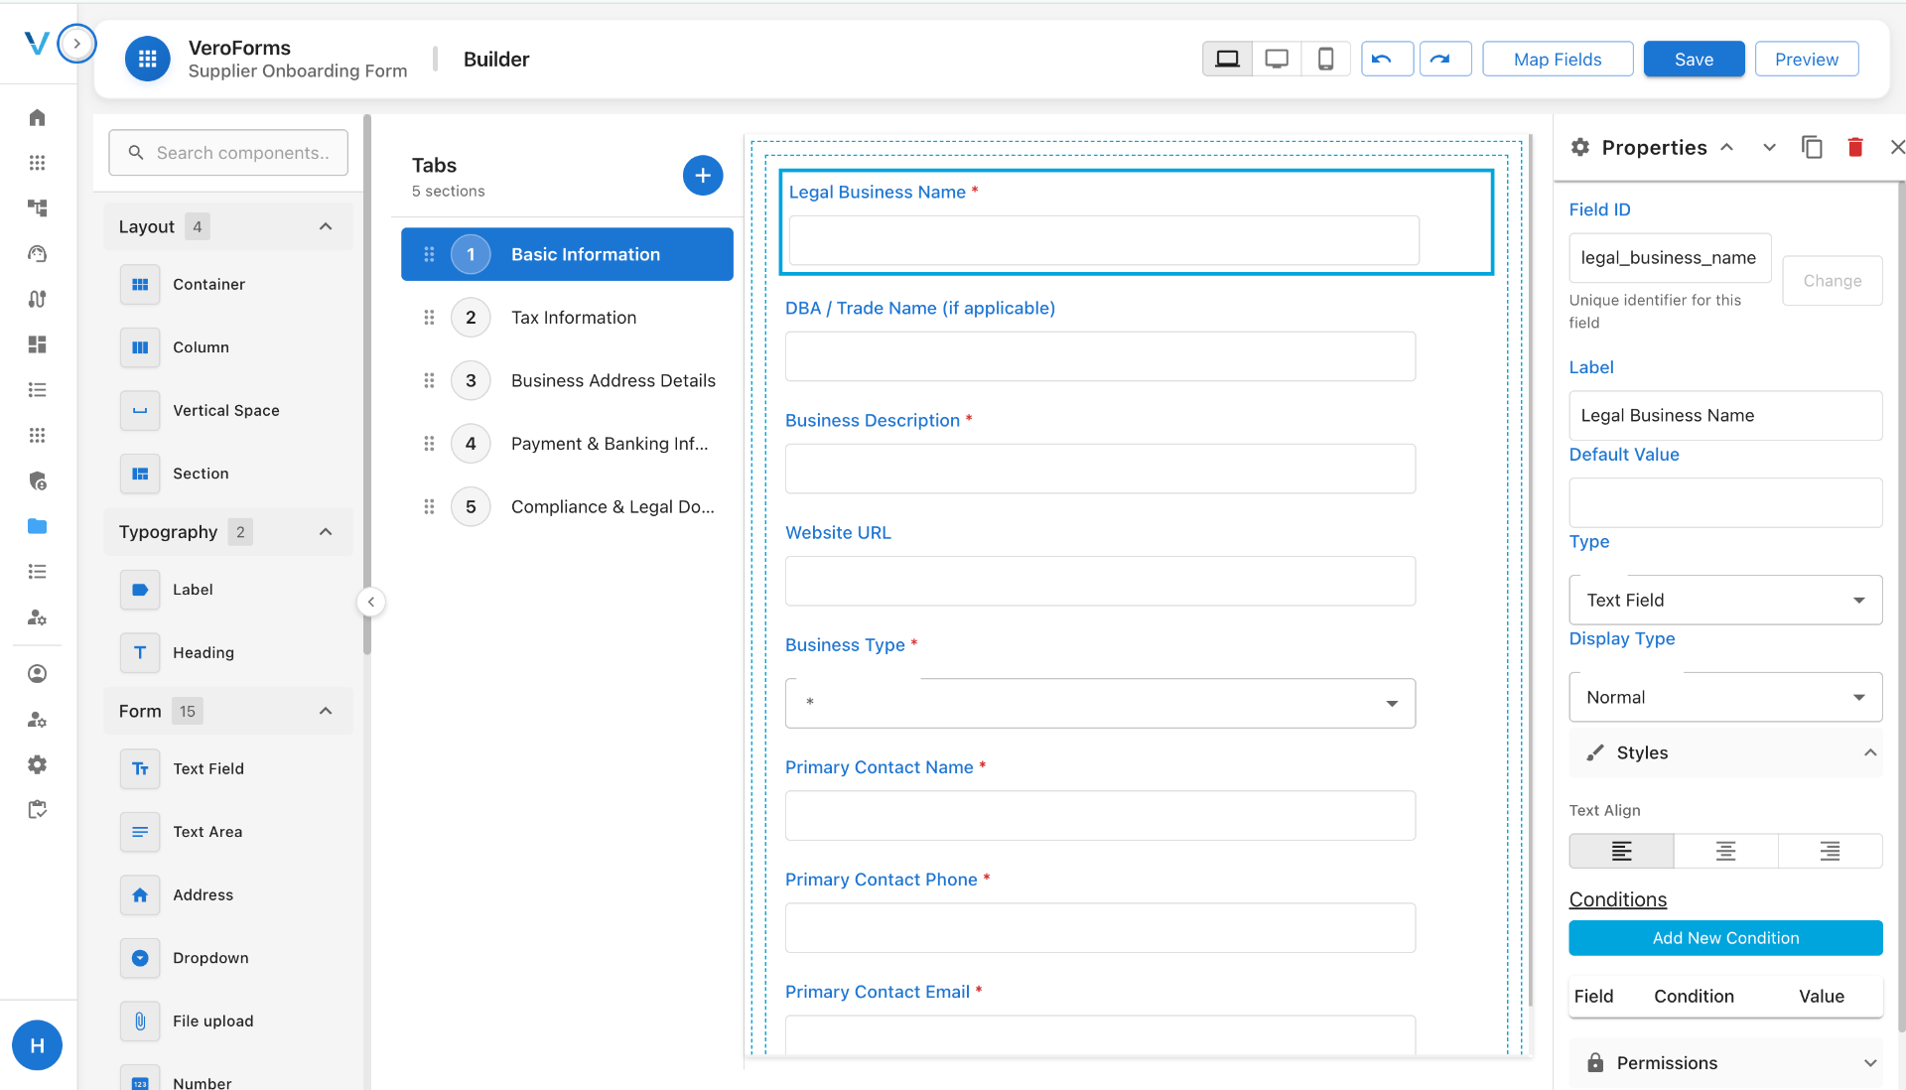Open the Compliance & Legal Documents tab

pyautogui.click(x=567, y=506)
